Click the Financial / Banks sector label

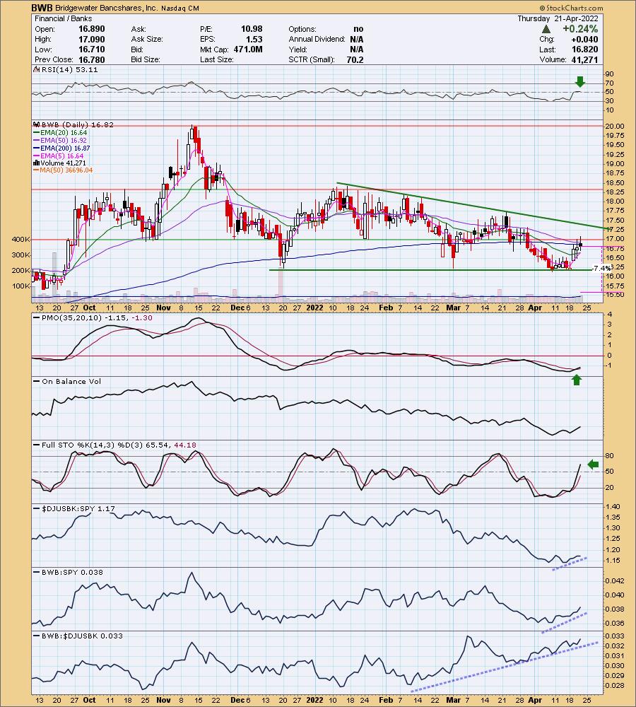(63, 18)
